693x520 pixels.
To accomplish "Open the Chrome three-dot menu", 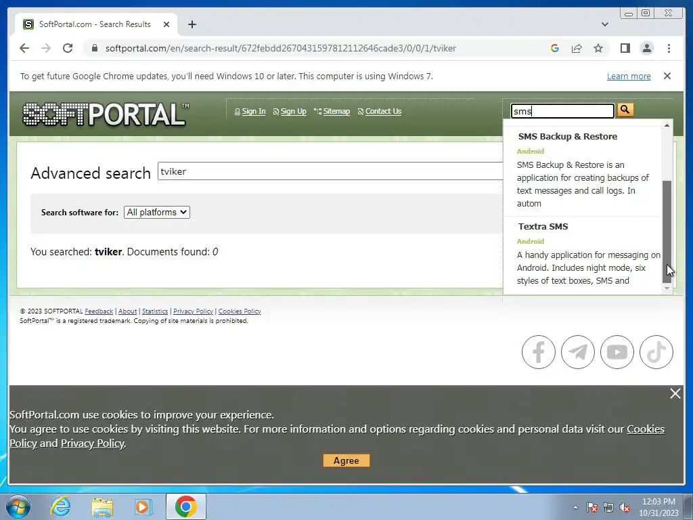I will 669,48.
